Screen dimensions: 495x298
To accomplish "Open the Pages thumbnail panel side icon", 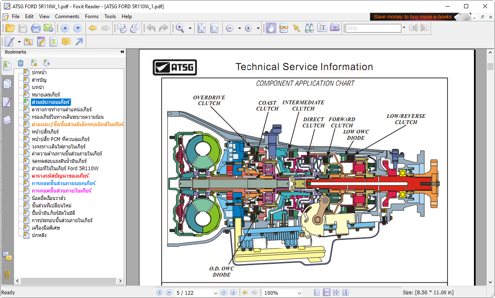I will (7, 84).
